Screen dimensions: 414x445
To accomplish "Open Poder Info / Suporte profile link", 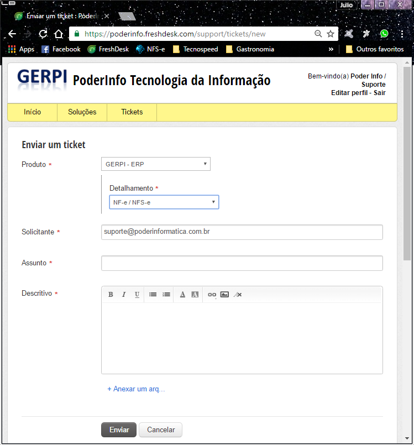I will tap(368, 80).
